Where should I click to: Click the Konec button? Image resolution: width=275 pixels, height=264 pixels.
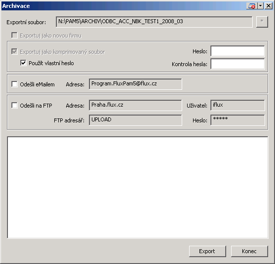249,251
